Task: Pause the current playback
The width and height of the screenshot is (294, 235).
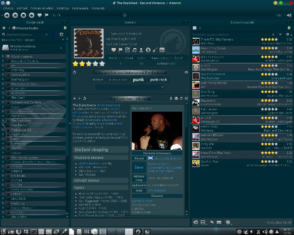Action: pyautogui.click(x=15, y=15)
